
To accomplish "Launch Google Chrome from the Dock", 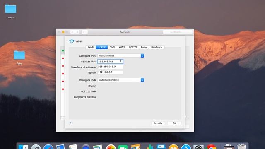I will pos(211,147).
